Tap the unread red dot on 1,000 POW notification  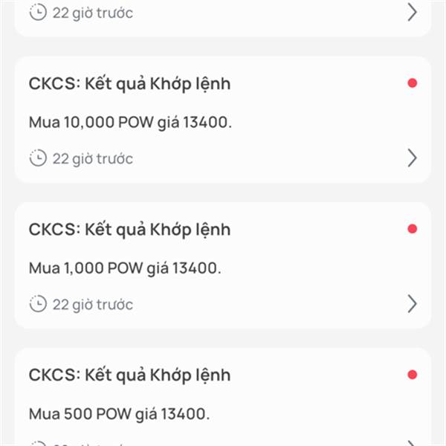pos(412,229)
